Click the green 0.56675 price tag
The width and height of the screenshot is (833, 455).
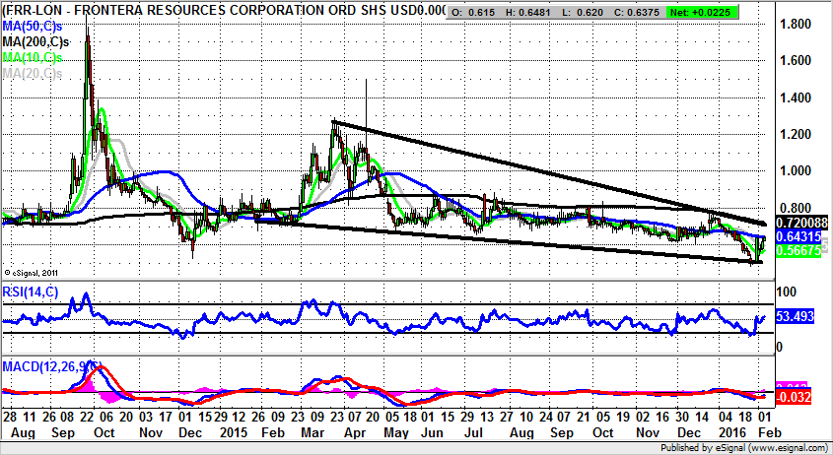tap(798, 250)
